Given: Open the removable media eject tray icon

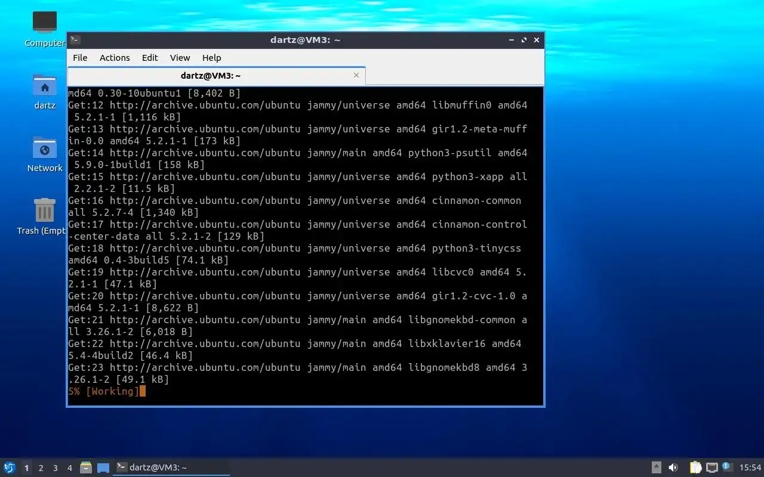Looking at the screenshot, I should pos(656,467).
